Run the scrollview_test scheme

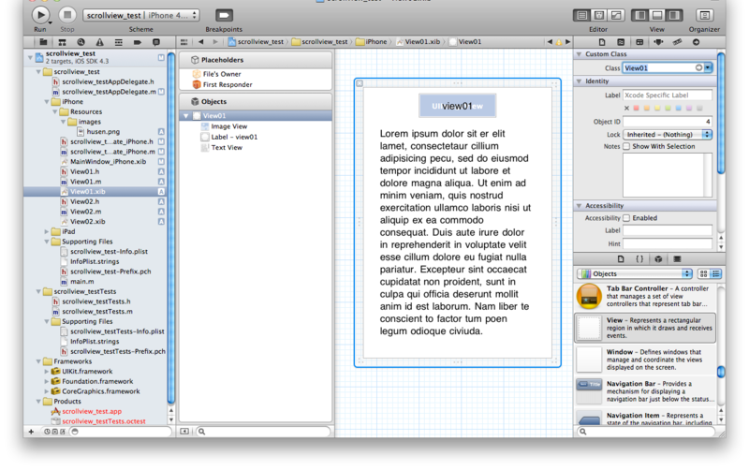[x=40, y=15]
